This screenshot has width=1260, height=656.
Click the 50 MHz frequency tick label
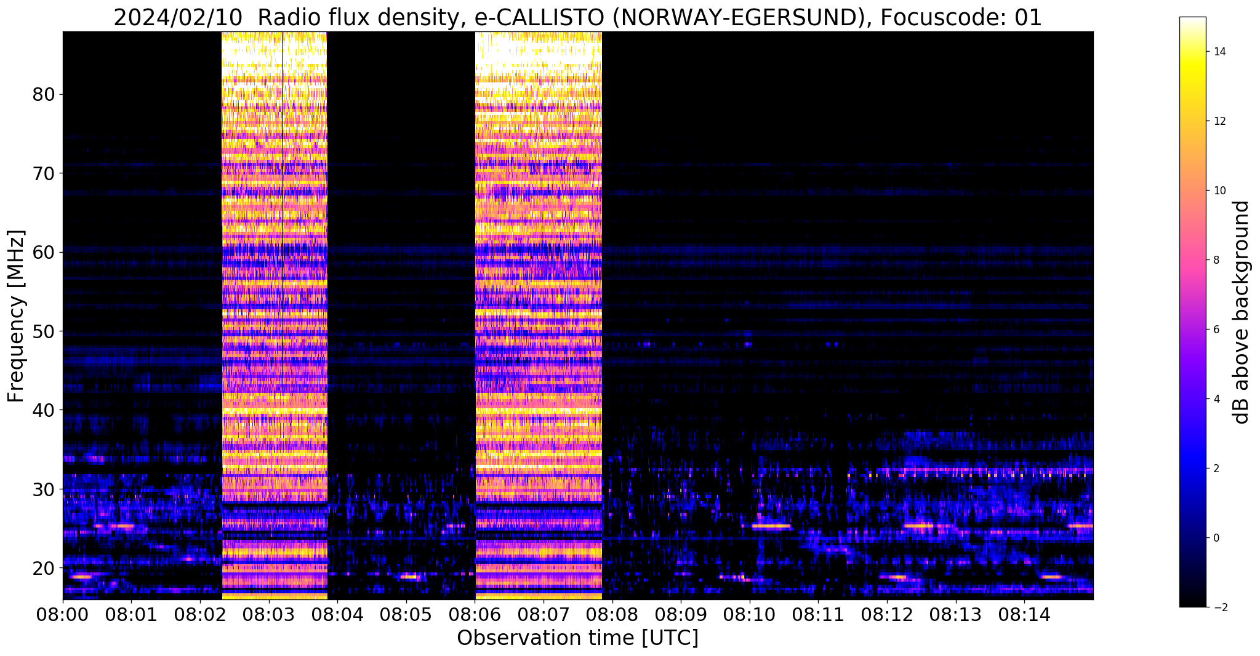click(x=43, y=331)
